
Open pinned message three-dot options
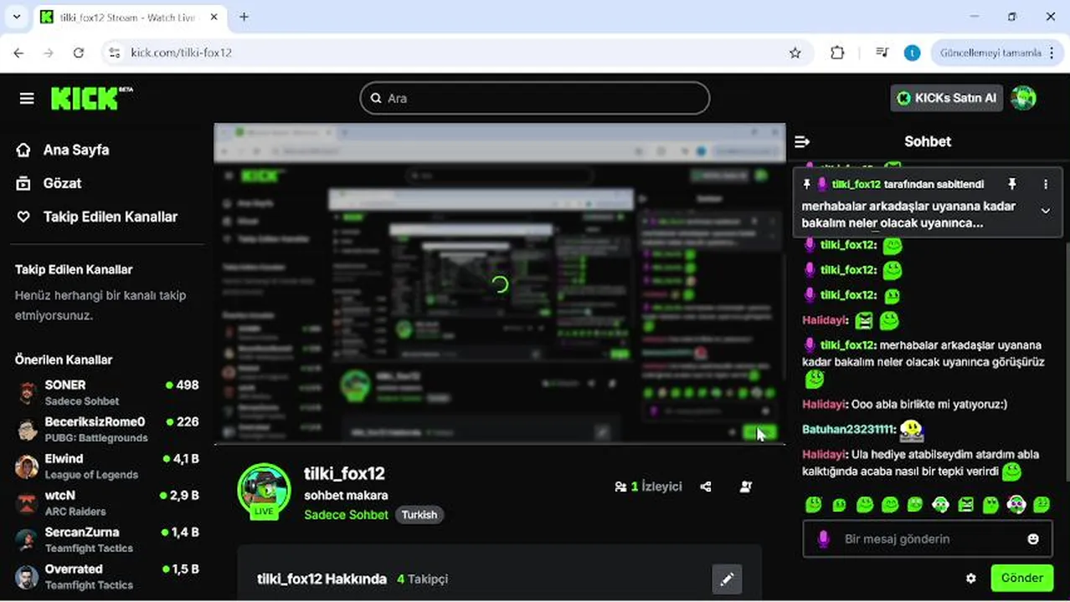tap(1045, 184)
